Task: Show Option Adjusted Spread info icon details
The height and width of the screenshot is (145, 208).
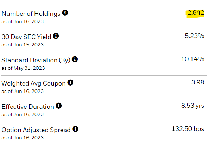Action: (x=75, y=129)
